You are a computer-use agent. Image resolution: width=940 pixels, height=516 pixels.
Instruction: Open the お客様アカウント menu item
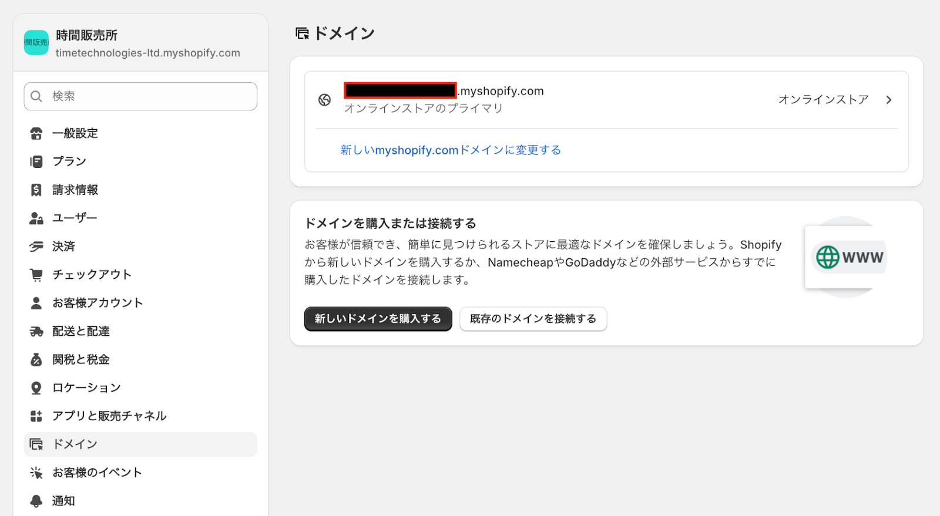tap(98, 303)
